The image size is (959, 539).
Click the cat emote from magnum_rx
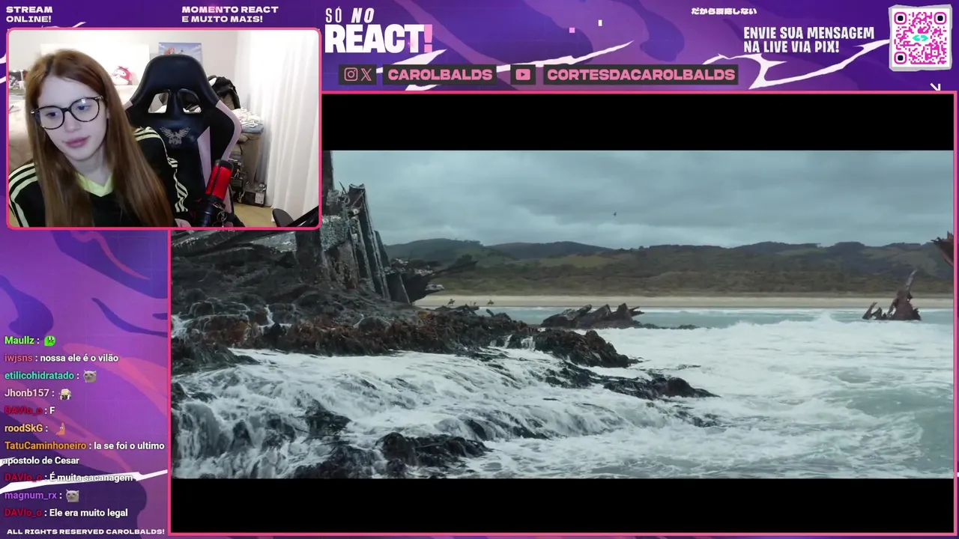coord(72,496)
